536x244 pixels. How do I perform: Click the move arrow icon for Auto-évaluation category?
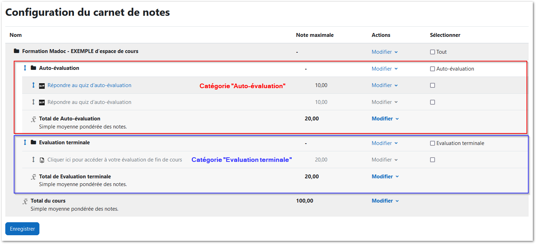tap(25, 68)
